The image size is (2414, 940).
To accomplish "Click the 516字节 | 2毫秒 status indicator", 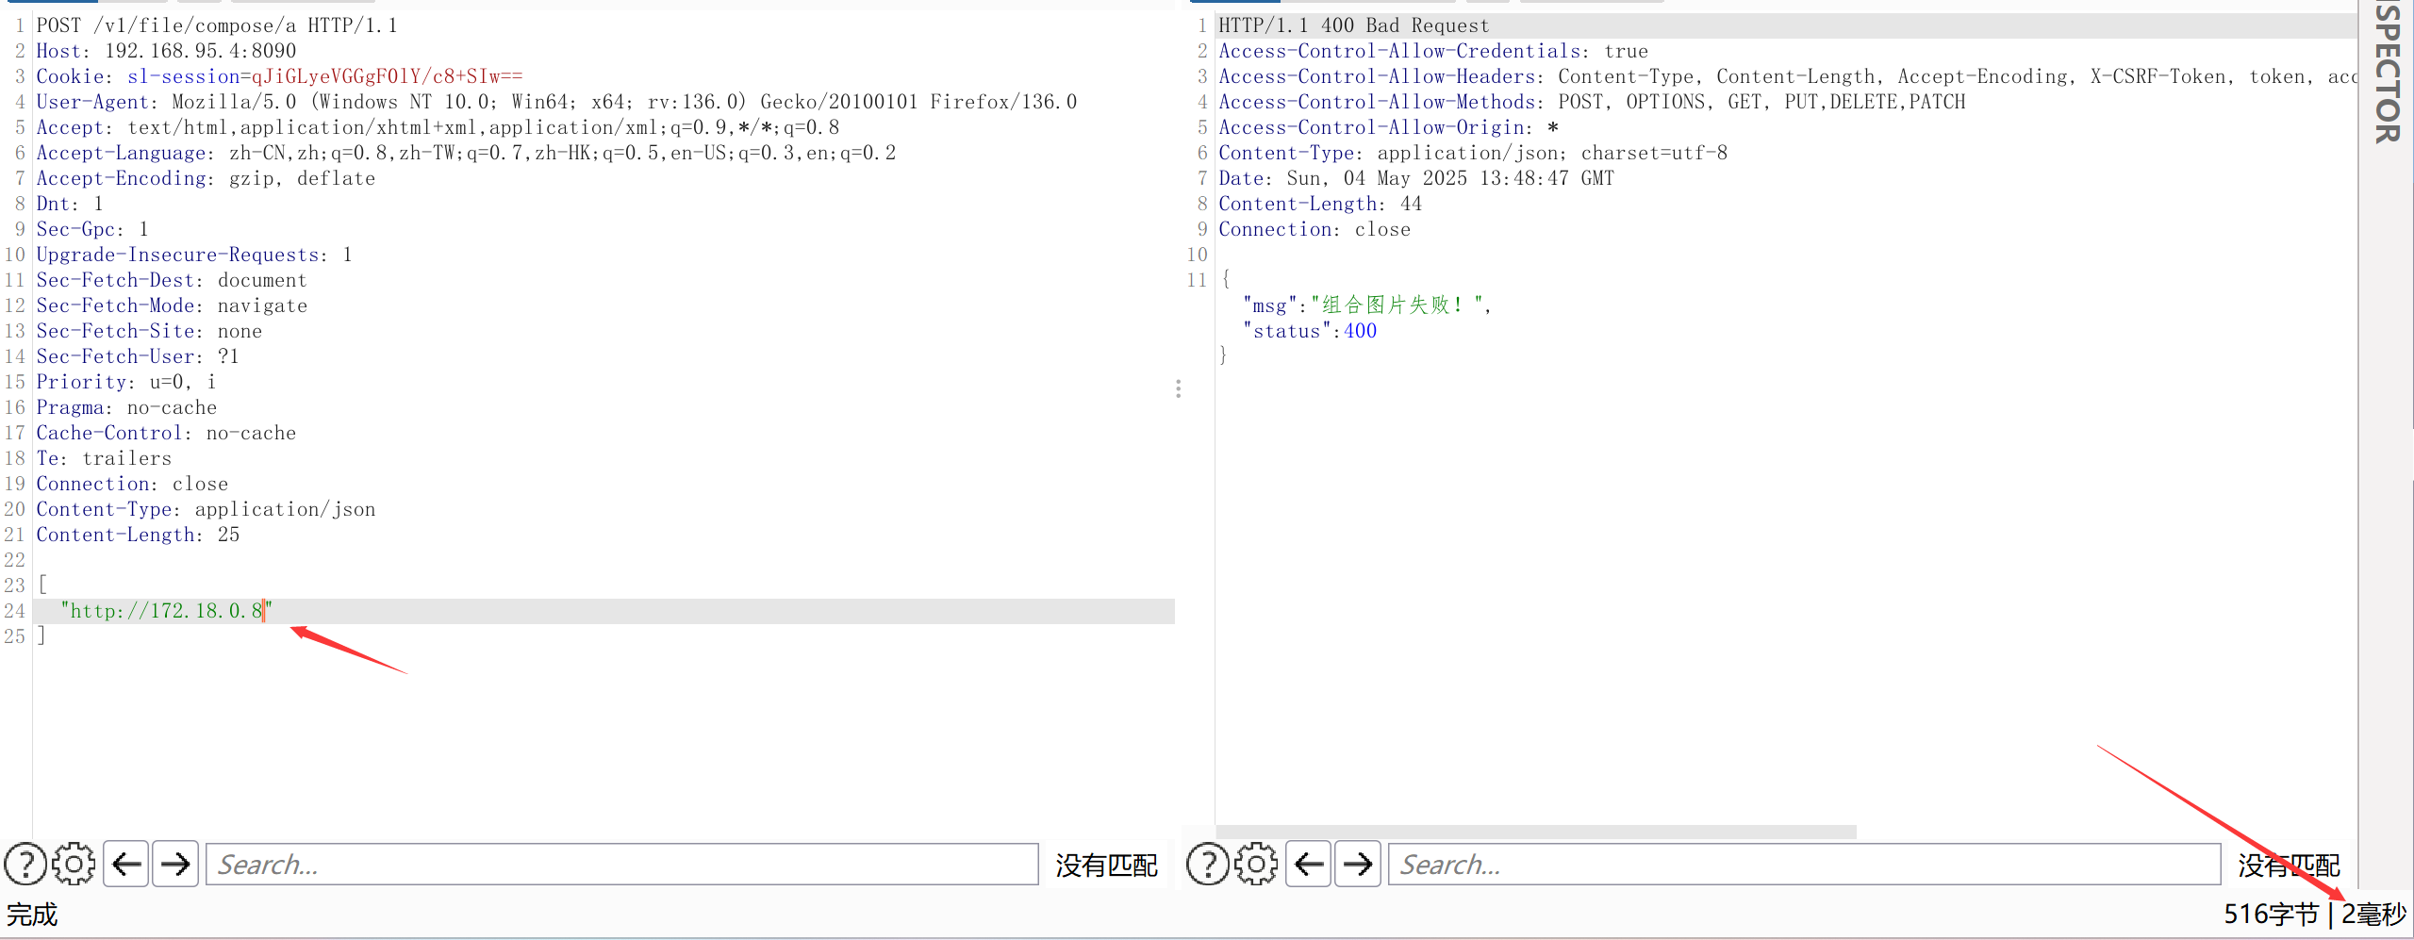I will (x=2314, y=914).
